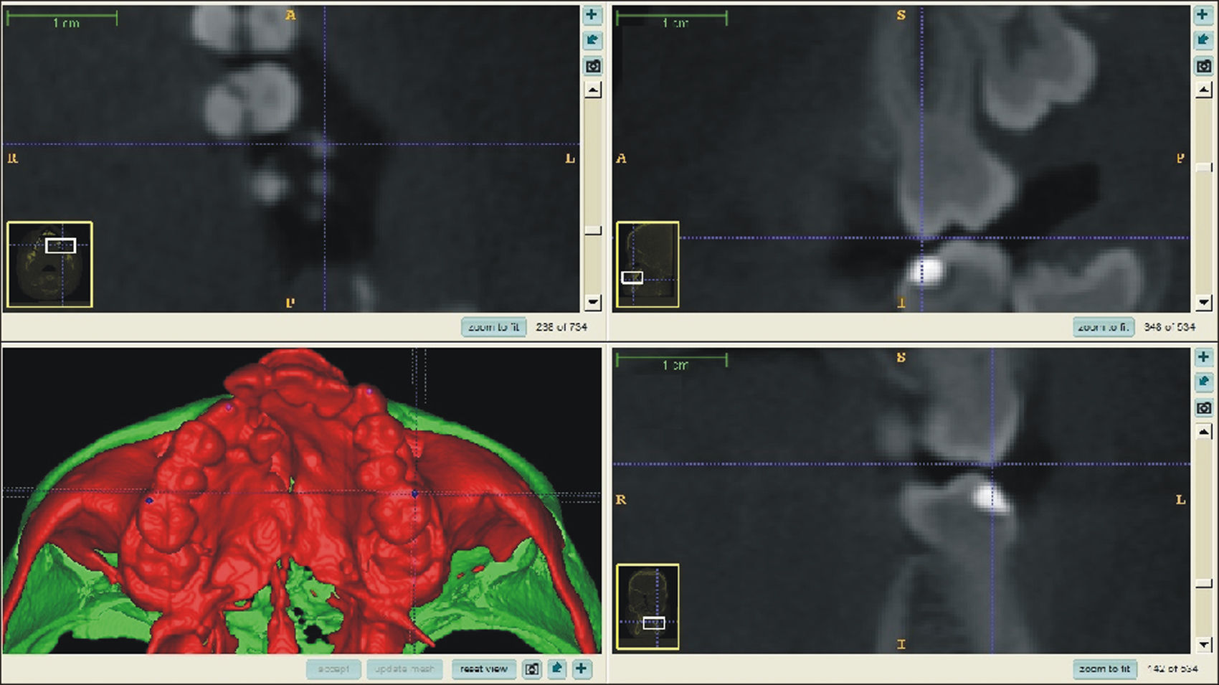Click the plus icon in the axial view panel

(x=592, y=14)
